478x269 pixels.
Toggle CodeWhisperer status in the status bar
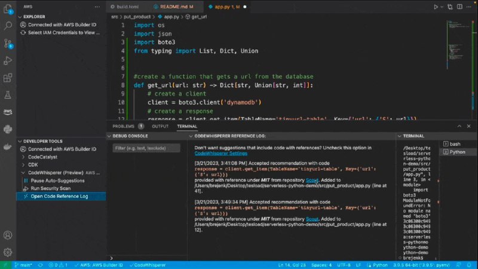pos(147,264)
